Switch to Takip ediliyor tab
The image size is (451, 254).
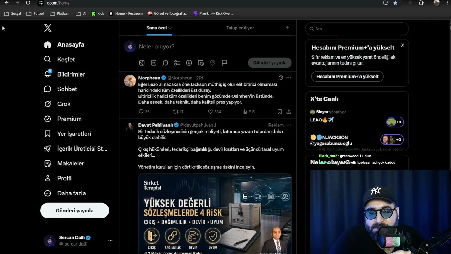tap(240, 28)
